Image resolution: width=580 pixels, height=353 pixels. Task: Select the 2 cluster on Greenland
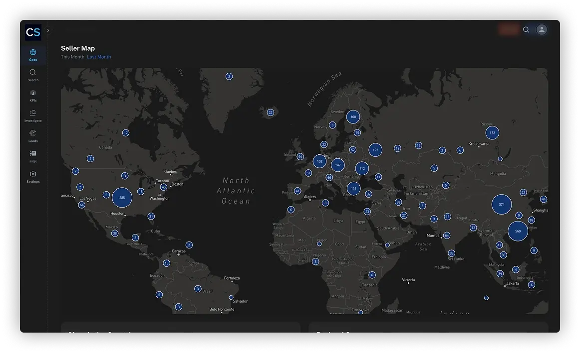click(229, 76)
